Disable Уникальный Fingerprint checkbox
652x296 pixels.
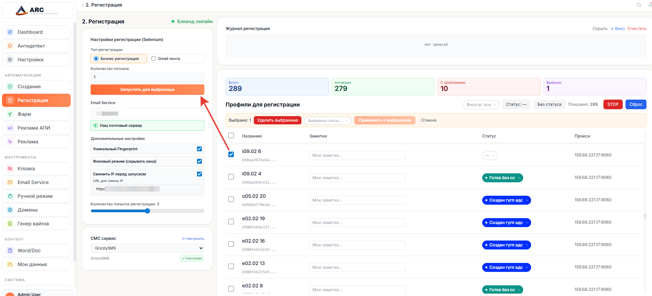[199, 149]
